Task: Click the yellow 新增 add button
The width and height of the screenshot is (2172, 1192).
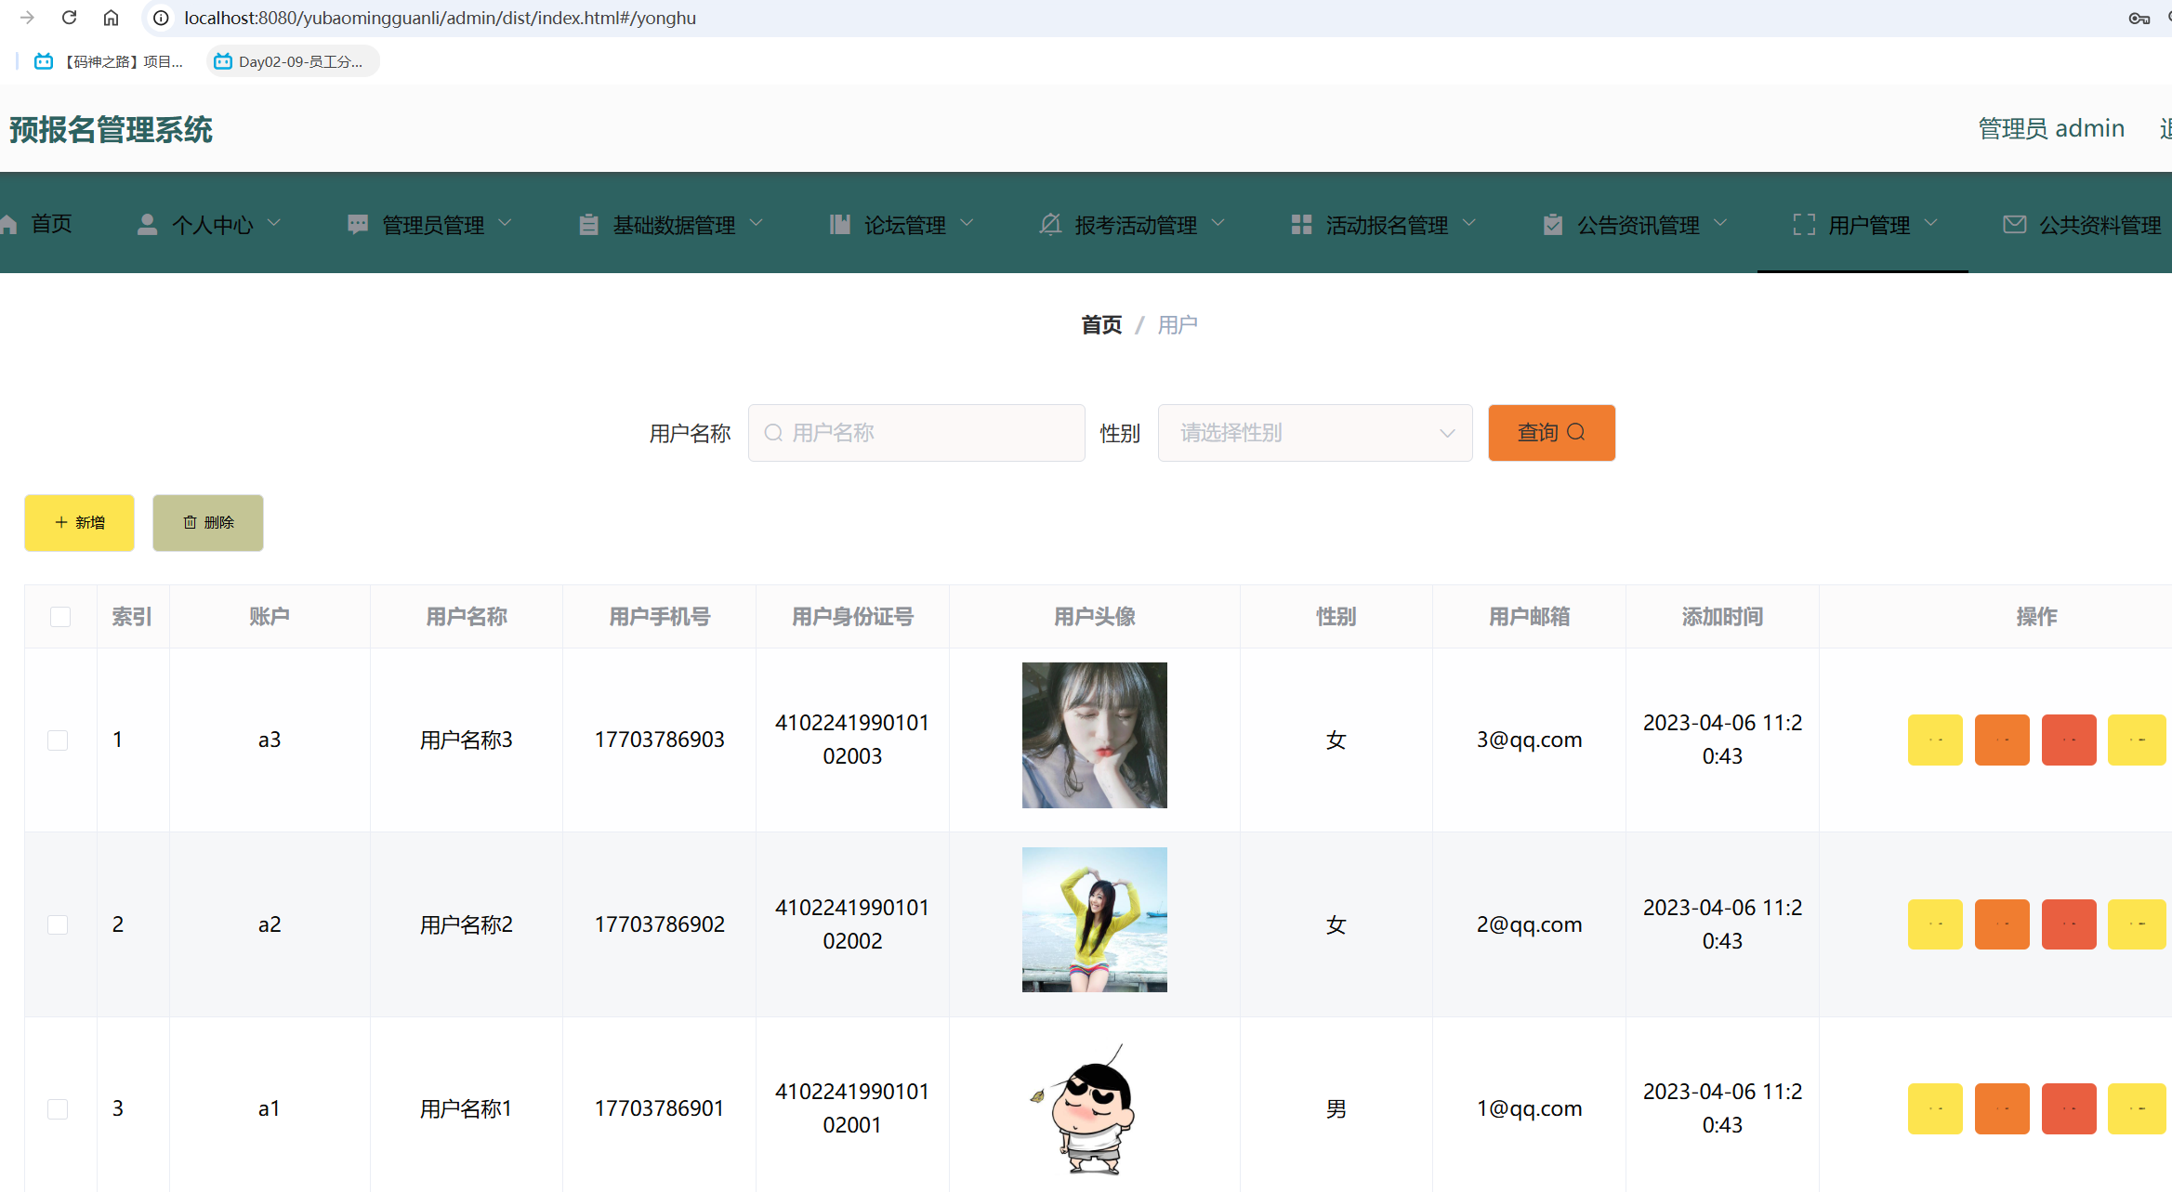Action: [x=80, y=523]
